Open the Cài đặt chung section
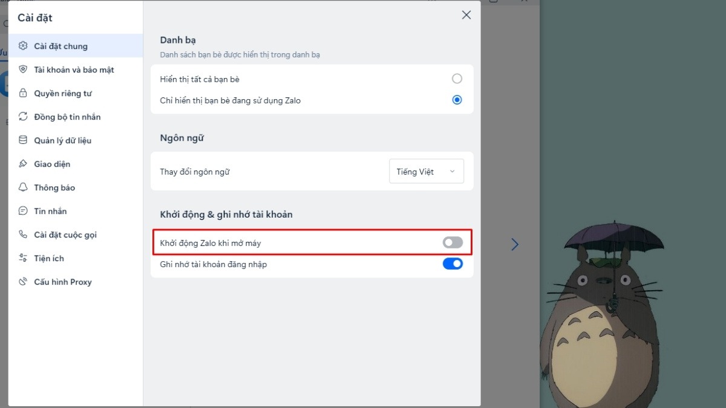This screenshot has width=726, height=408. pyautogui.click(x=76, y=46)
